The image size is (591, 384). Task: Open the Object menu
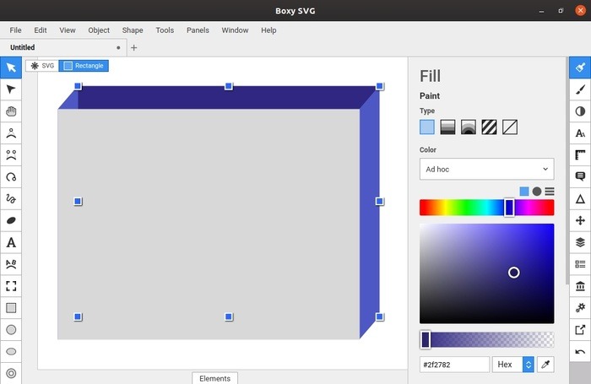tap(99, 30)
